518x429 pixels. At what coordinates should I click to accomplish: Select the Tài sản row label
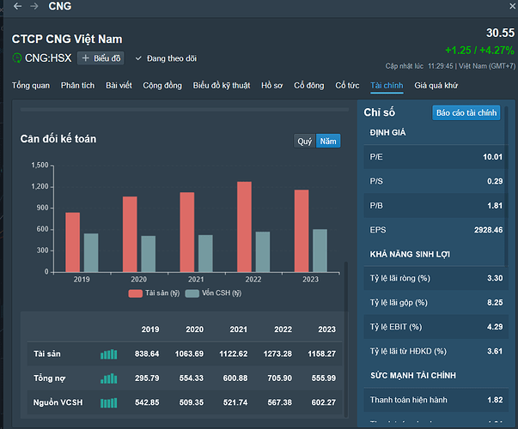click(47, 354)
